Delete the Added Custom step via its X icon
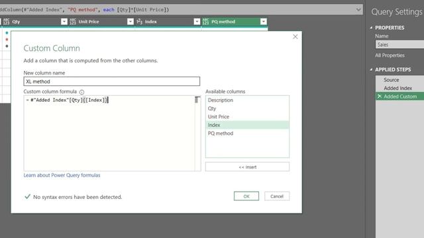The image size is (424, 238). point(380,97)
